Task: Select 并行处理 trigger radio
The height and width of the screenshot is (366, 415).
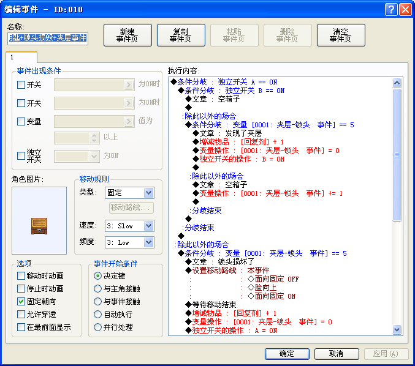Action: [x=97, y=327]
